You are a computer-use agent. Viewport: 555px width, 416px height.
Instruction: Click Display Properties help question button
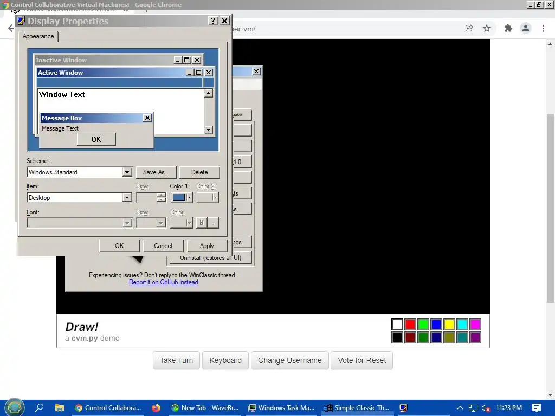pyautogui.click(x=212, y=21)
